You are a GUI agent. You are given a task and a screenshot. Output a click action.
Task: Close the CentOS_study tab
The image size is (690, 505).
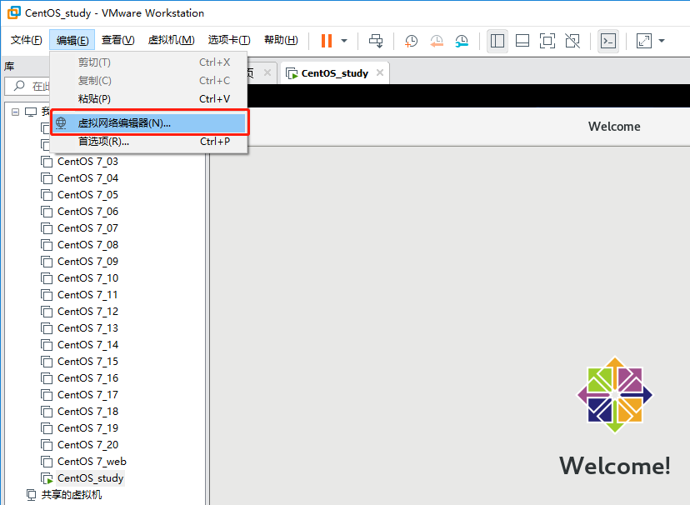coord(380,72)
